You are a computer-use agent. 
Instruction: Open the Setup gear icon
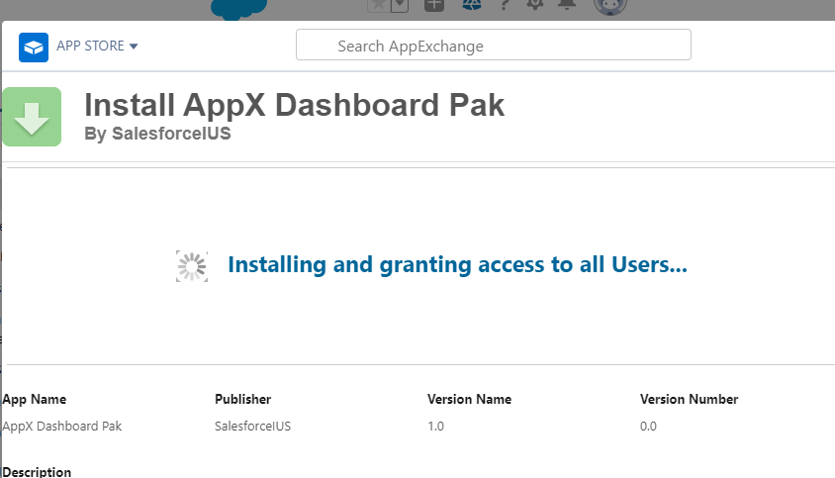coord(534,5)
